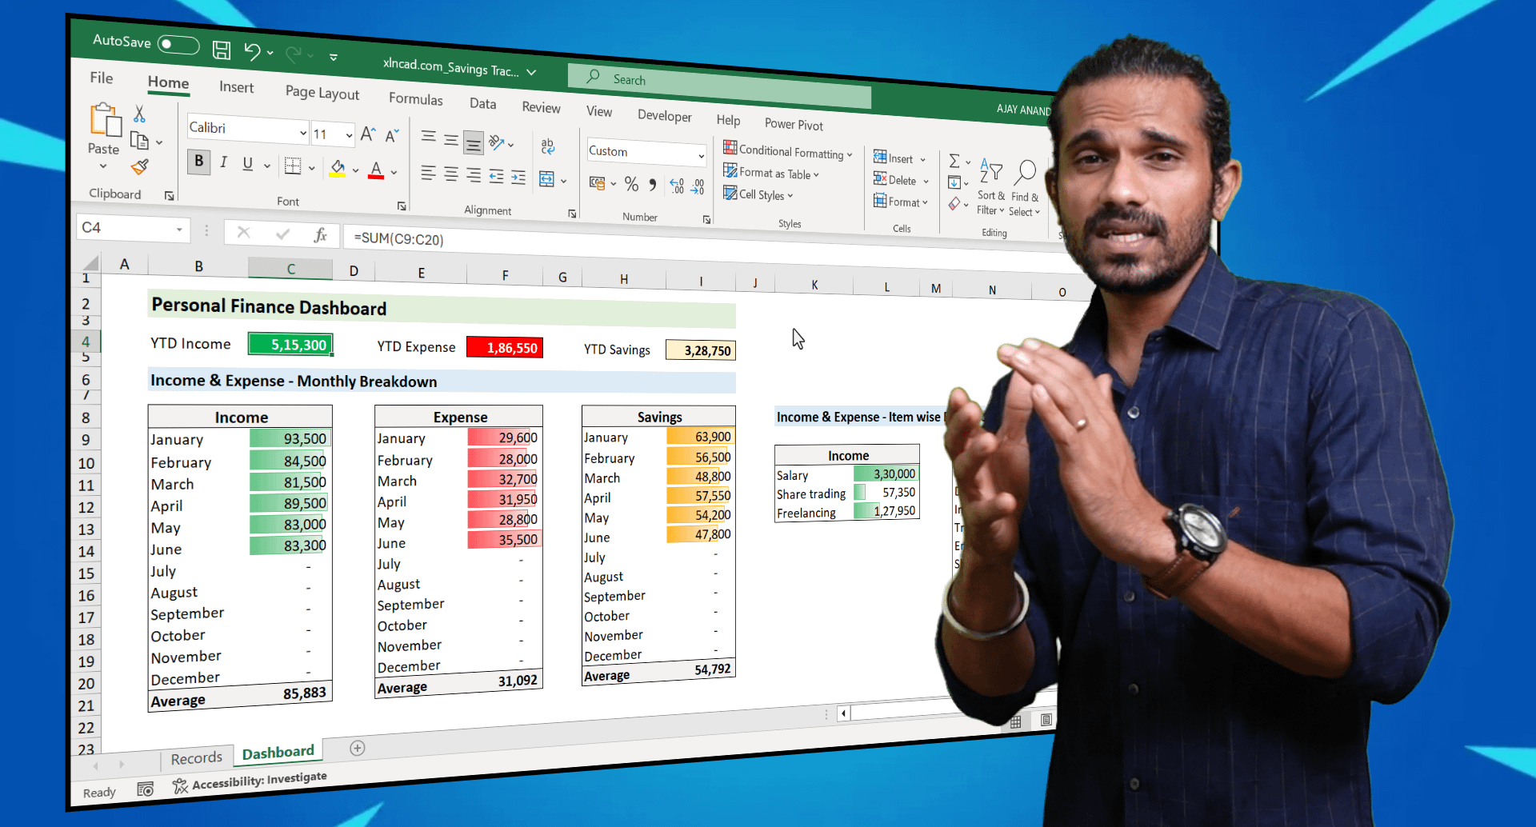1536x827 pixels.
Task: Open the Custom number format dropdown
Action: 701,155
